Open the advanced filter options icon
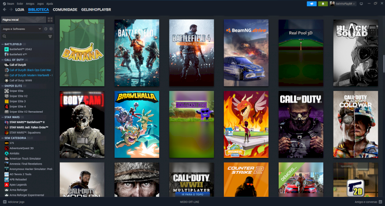The width and height of the screenshot is (385, 206). [50, 36]
